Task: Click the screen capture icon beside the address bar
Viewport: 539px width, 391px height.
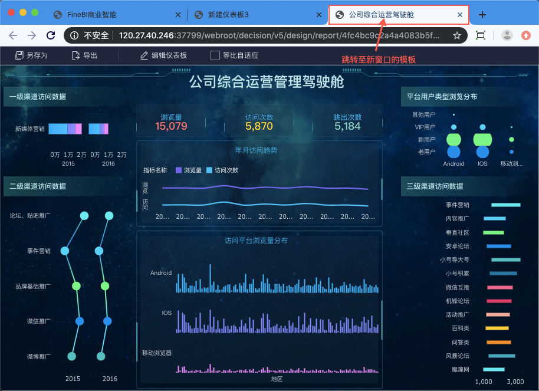Action: click(x=481, y=35)
